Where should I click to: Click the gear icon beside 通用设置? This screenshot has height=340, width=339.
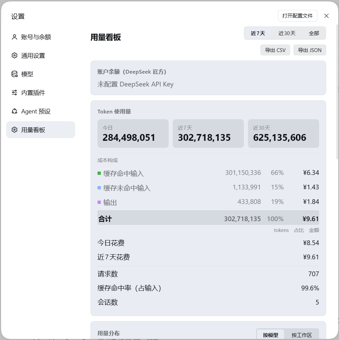[14, 55]
